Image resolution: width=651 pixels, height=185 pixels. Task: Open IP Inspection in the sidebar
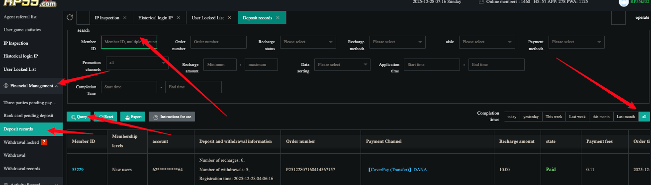coord(32,43)
